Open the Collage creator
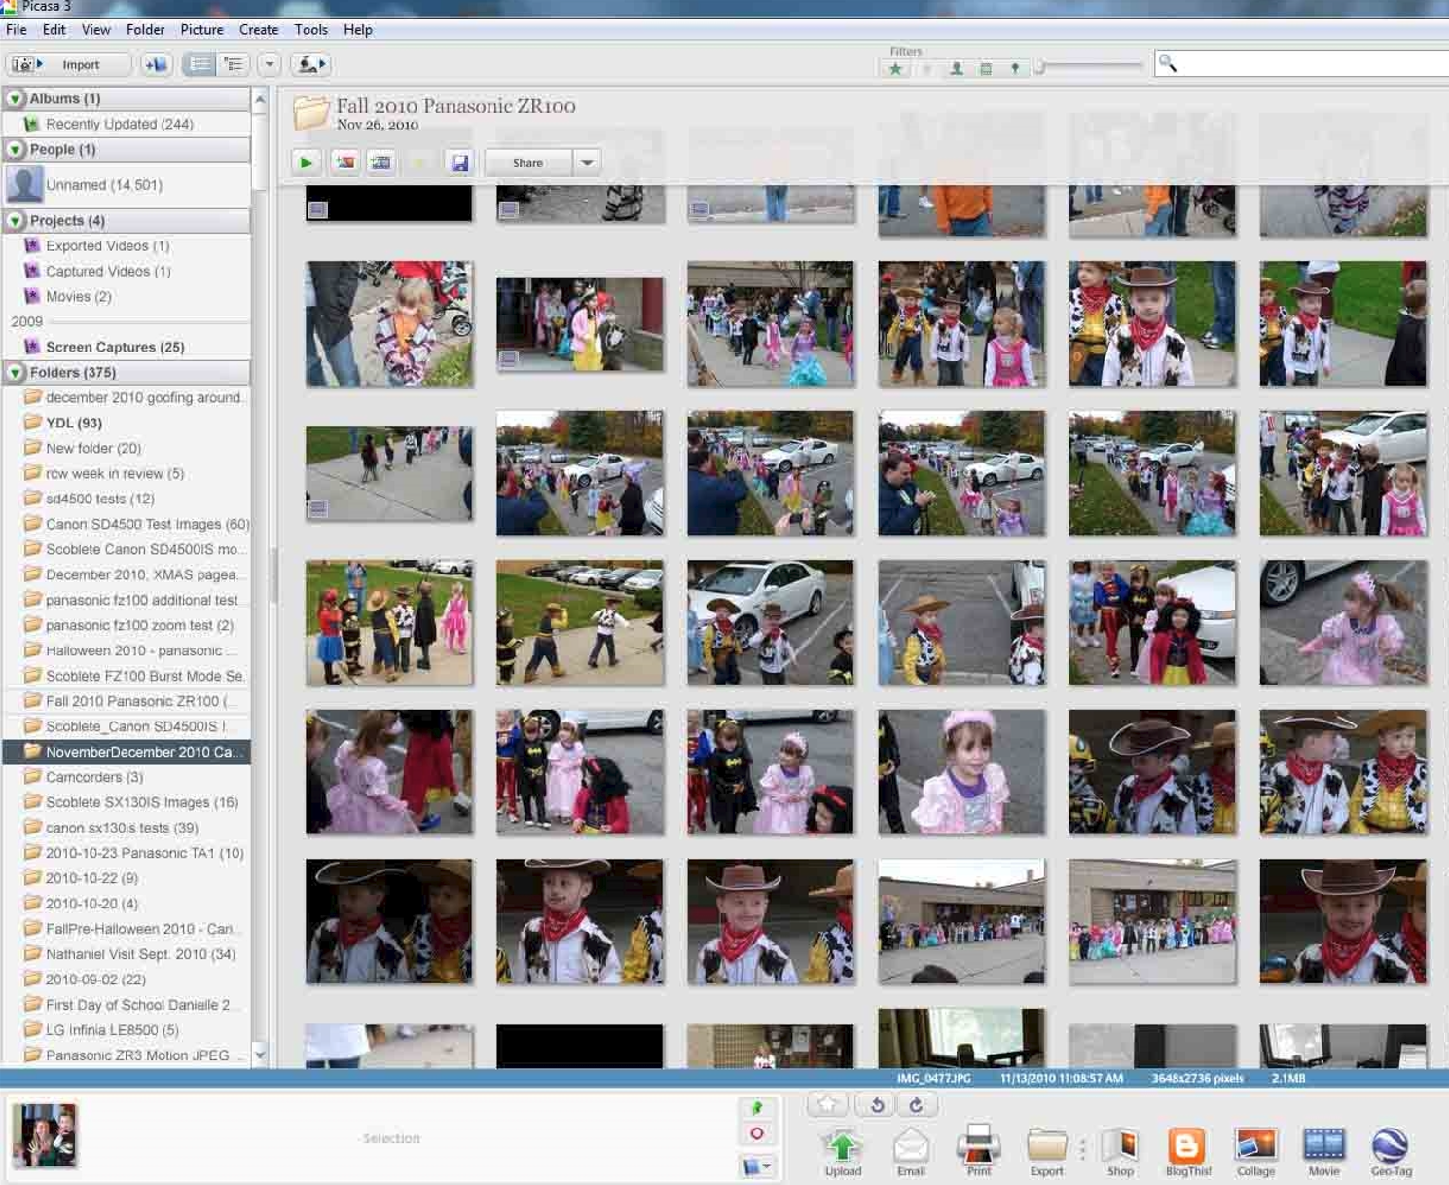Image resolution: width=1449 pixels, height=1185 pixels. click(1255, 1149)
